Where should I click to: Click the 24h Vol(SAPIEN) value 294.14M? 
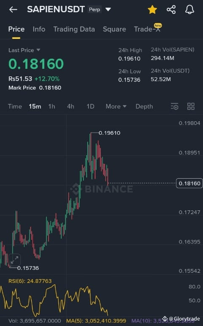[x=162, y=58]
